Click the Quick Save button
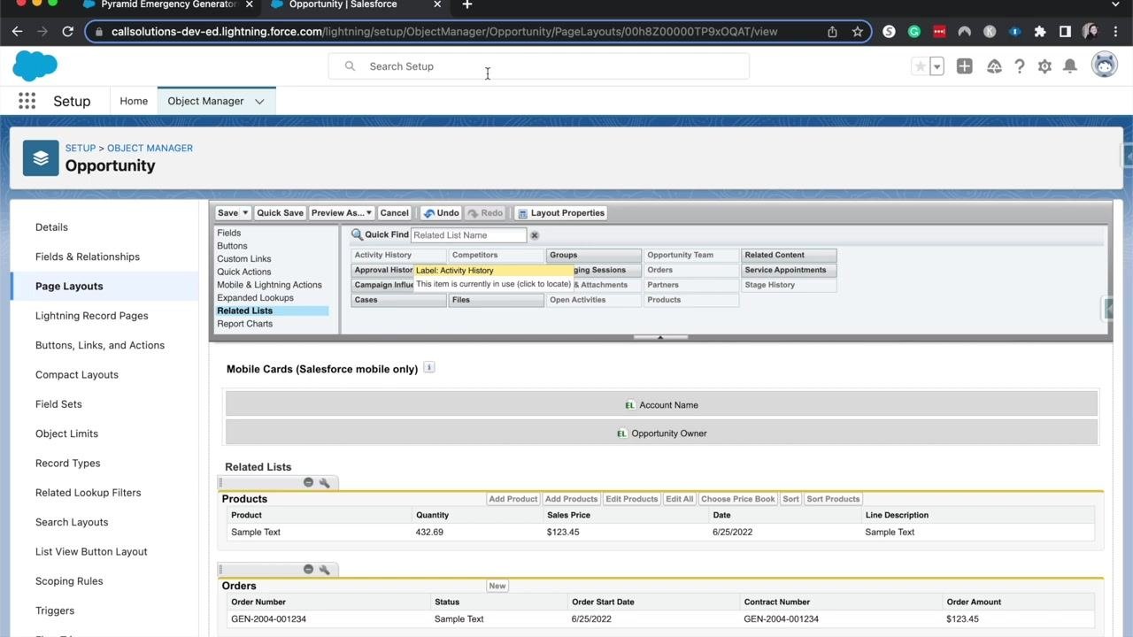 (x=280, y=212)
